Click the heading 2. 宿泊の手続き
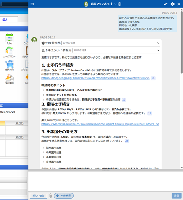The height and width of the screenshot is (200, 183). (55, 104)
